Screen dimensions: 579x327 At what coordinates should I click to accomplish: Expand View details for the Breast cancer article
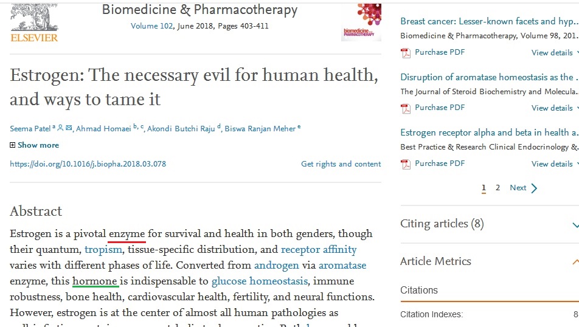554,53
